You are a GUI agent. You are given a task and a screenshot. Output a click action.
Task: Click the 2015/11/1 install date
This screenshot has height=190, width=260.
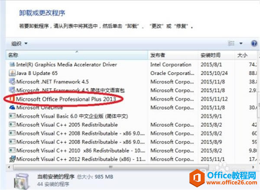coord(213,159)
